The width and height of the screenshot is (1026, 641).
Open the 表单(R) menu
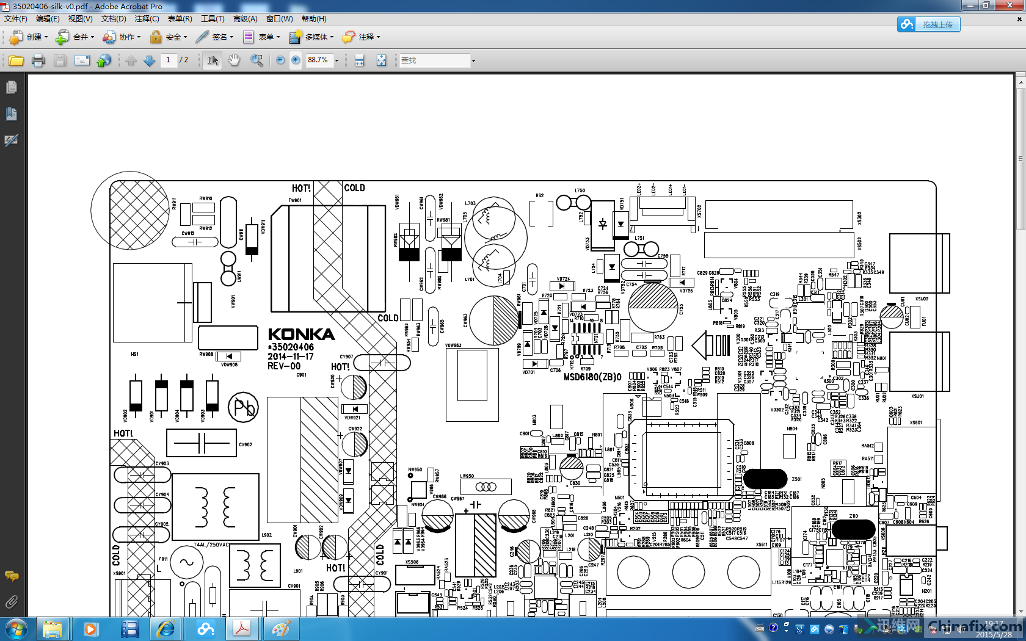180,19
